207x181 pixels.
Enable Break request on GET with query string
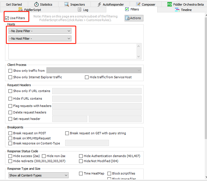[x=67, y=133]
